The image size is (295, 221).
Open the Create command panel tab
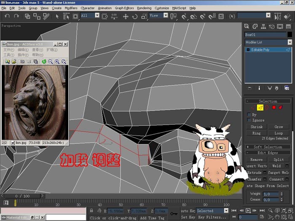247,27
